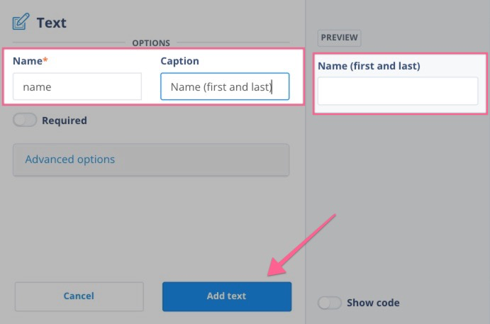This screenshot has width=490, height=324.
Task: Click the preview label Name (first and last)
Action: coord(369,66)
